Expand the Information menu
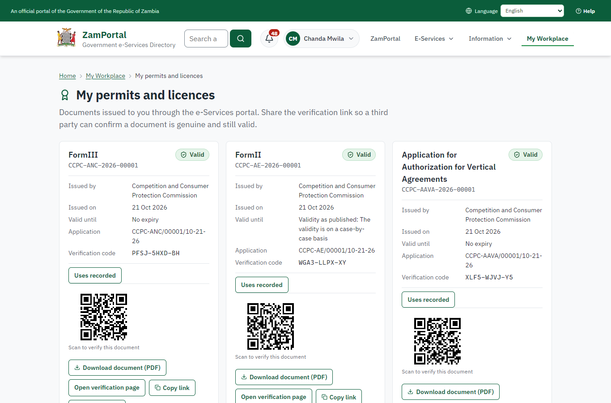This screenshot has width=611, height=403. [490, 39]
